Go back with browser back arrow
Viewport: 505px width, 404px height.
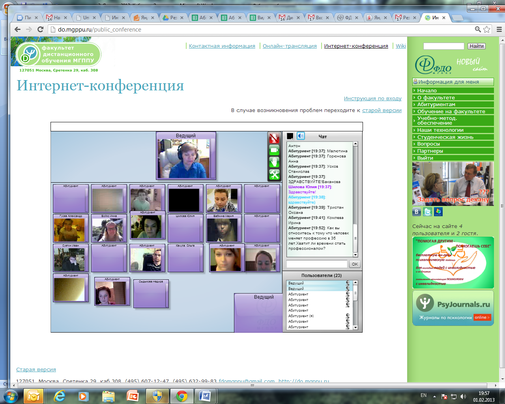[x=17, y=29]
